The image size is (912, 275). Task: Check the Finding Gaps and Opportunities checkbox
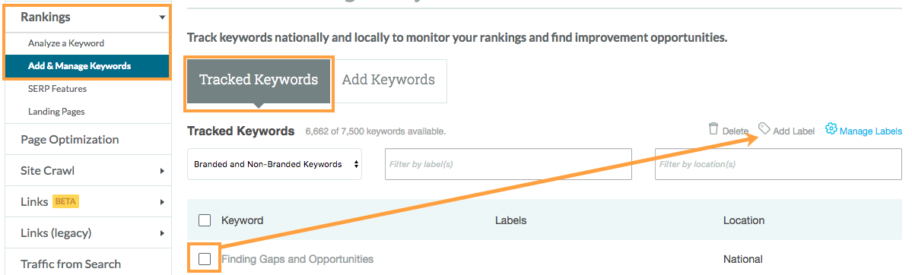[204, 259]
